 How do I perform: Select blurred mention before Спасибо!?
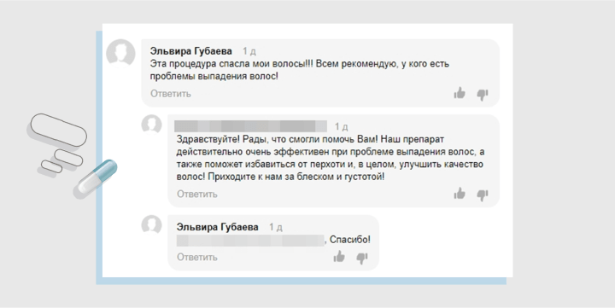pyautogui.click(x=250, y=240)
